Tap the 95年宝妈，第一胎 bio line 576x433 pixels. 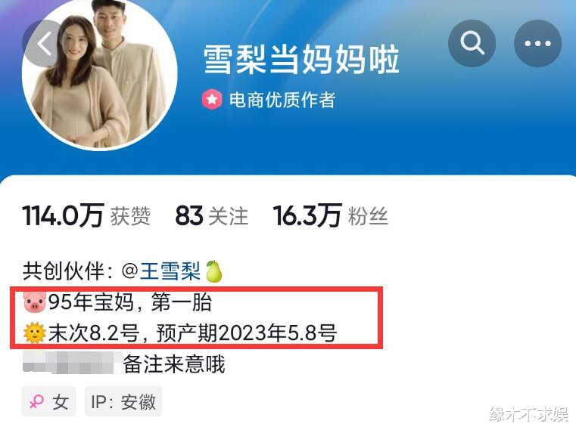click(x=130, y=303)
